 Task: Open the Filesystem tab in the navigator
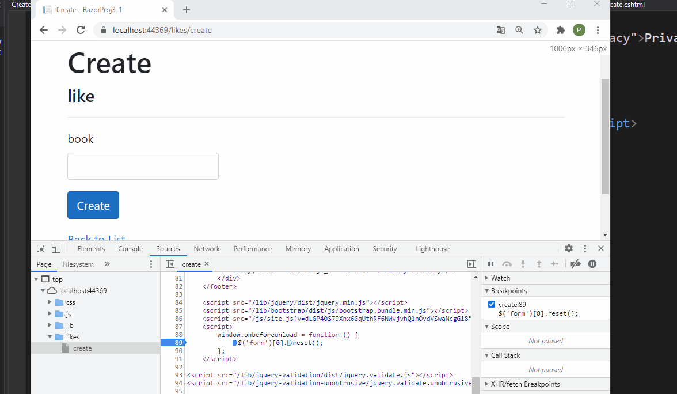(x=78, y=263)
